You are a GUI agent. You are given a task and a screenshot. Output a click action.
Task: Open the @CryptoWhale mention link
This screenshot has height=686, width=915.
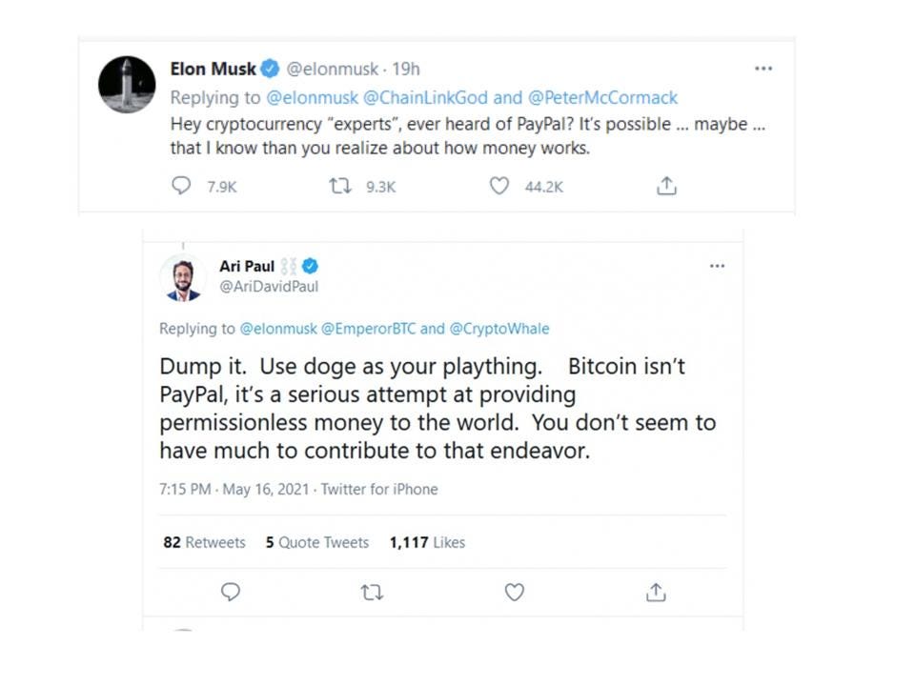click(499, 329)
